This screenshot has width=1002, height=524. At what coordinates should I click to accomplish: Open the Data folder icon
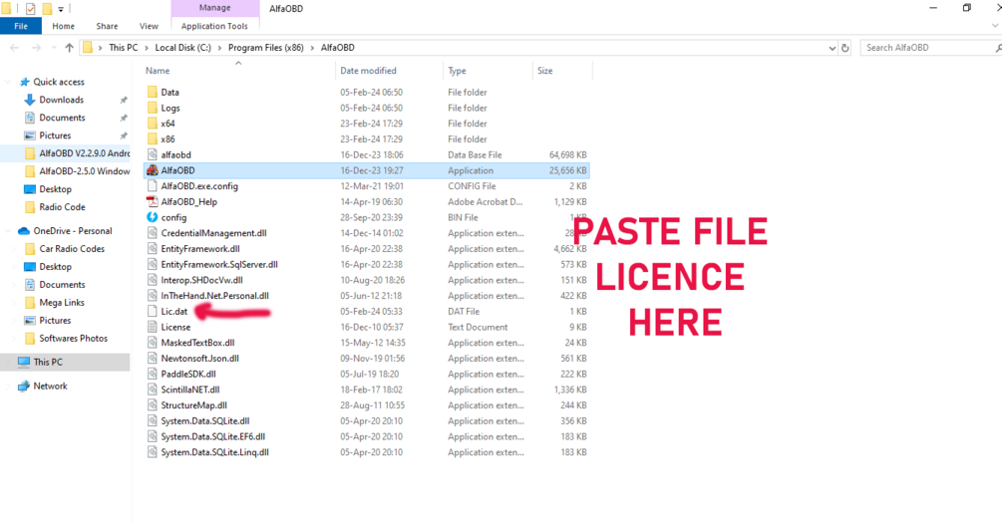tap(153, 92)
